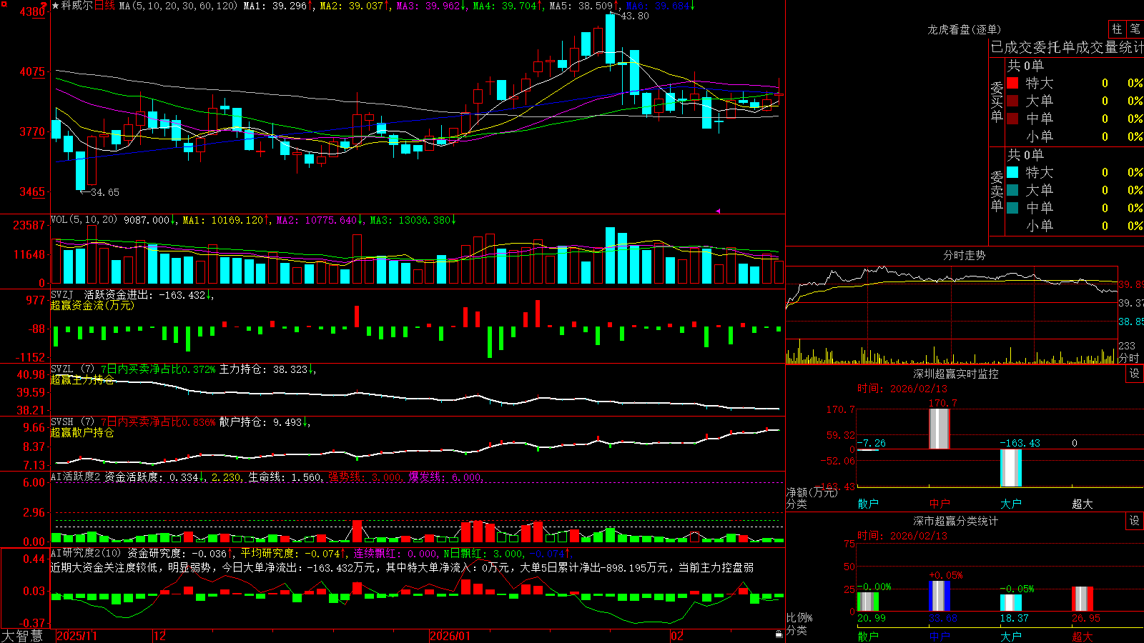Click the 日线 period label
Image resolution: width=1144 pixels, height=643 pixels.
[x=104, y=6]
